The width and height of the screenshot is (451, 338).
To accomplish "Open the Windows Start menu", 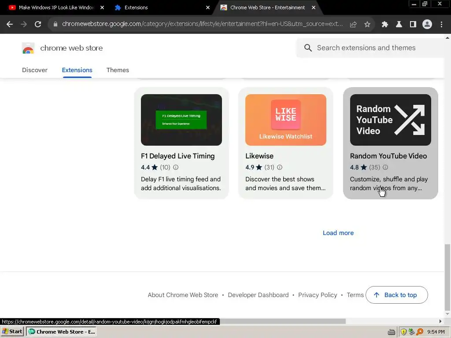I will [12, 332].
